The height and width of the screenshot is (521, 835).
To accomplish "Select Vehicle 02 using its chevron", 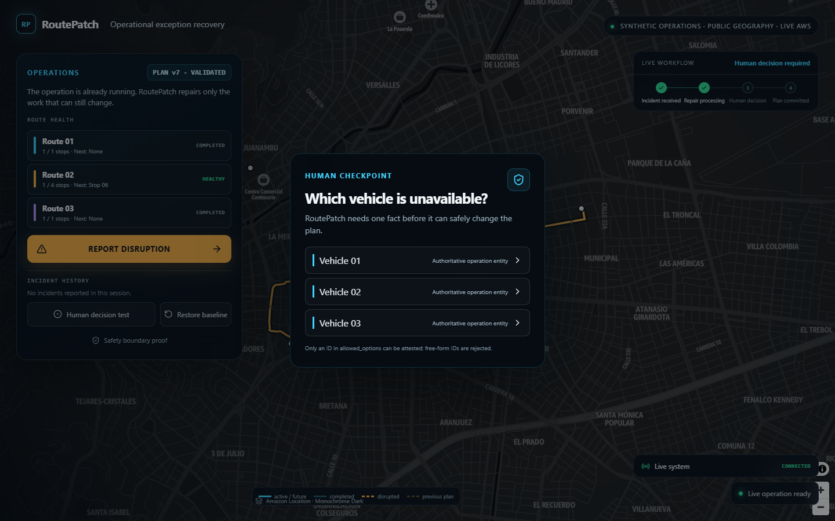I will tap(518, 292).
